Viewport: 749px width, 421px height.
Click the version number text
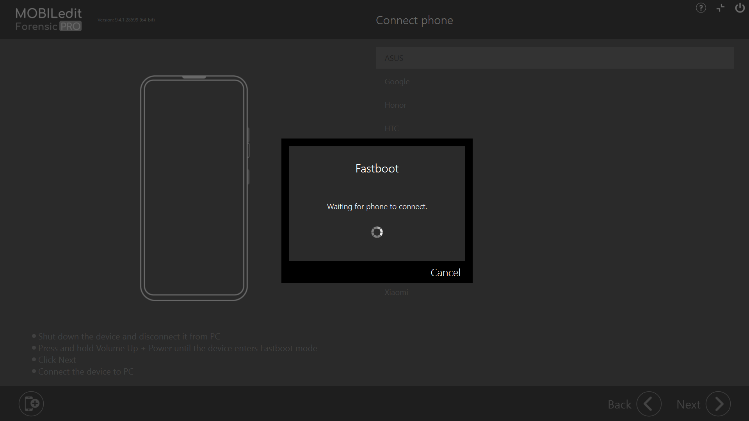coord(126,20)
